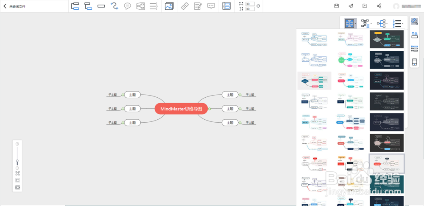Click the mobile device icon in sidebar
Viewport: 424px width, 206px height.
click(x=414, y=62)
